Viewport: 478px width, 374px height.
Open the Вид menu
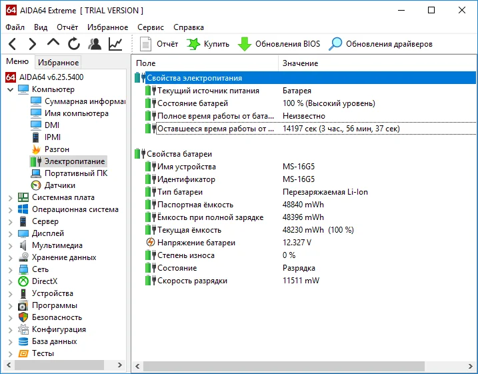(41, 27)
